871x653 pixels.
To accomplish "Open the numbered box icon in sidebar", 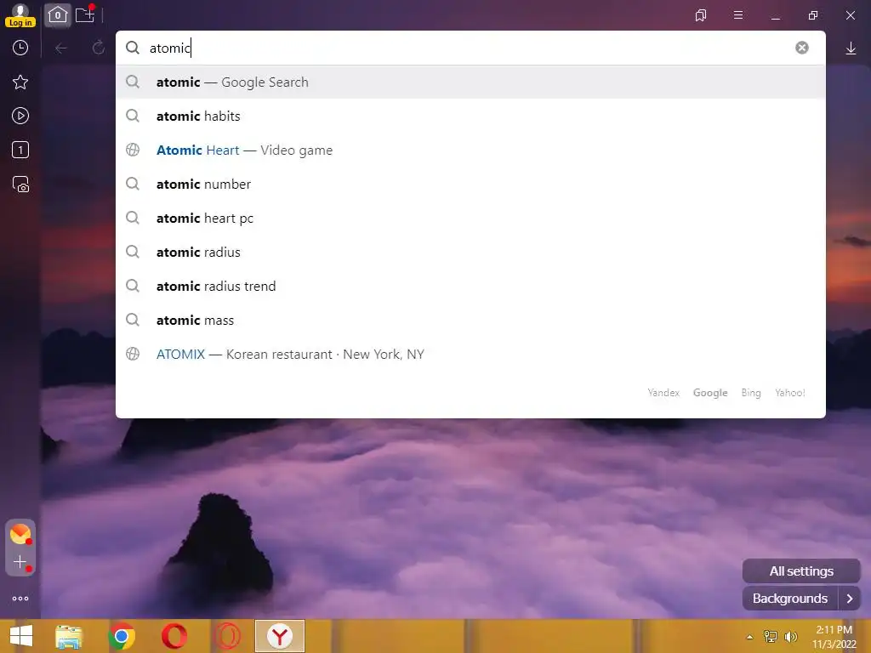I will [20, 150].
